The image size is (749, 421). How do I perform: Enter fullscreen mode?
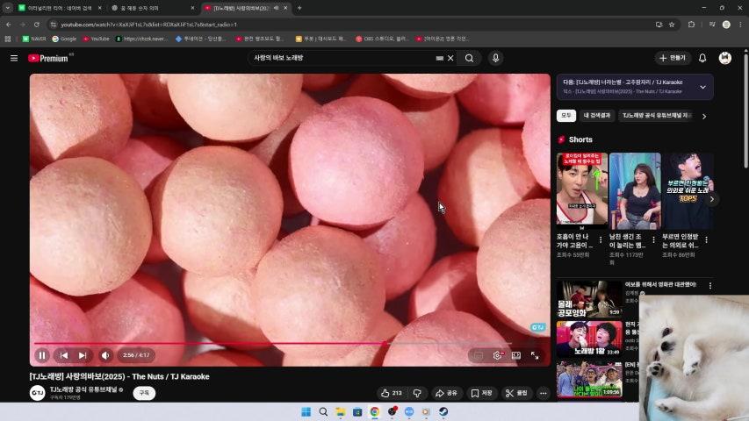[535, 355]
